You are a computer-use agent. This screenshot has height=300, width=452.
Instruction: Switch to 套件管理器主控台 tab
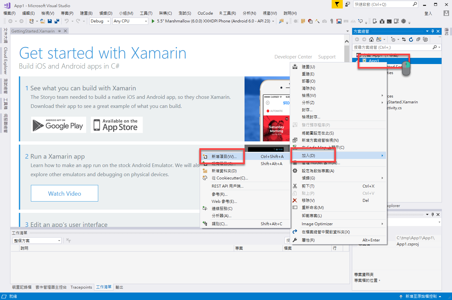(51, 287)
